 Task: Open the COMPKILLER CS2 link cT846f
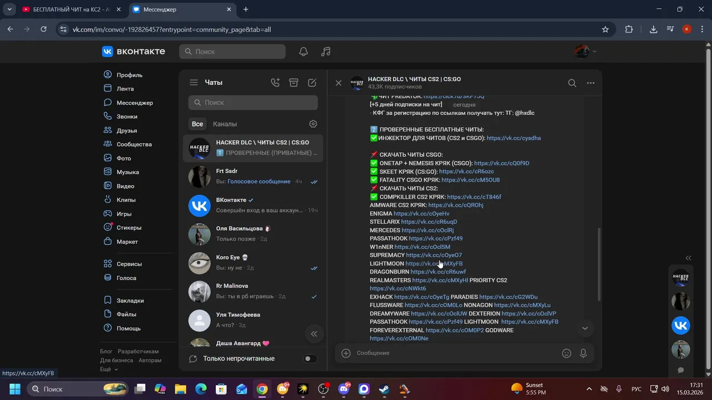pos(474,197)
